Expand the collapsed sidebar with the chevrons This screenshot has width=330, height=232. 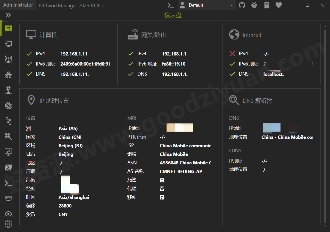[8, 15]
